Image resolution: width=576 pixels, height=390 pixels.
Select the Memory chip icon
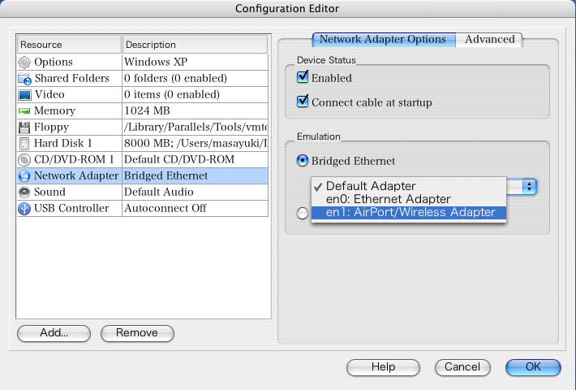(x=24, y=110)
